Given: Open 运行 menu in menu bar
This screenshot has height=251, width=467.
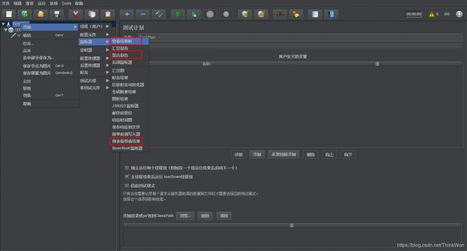Looking at the screenshot, I should (42, 3).
